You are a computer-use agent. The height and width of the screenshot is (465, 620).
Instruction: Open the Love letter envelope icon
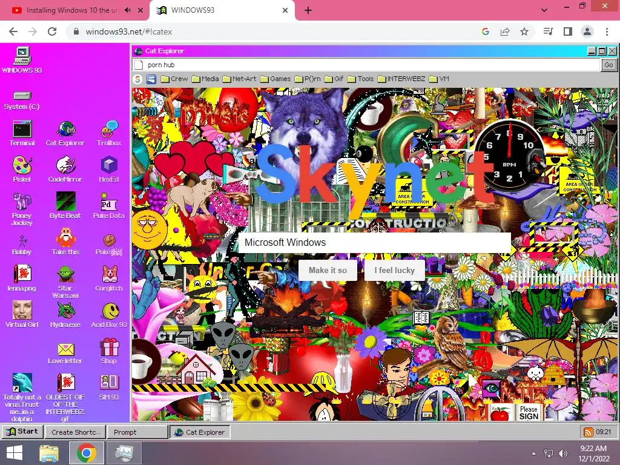tap(65, 353)
